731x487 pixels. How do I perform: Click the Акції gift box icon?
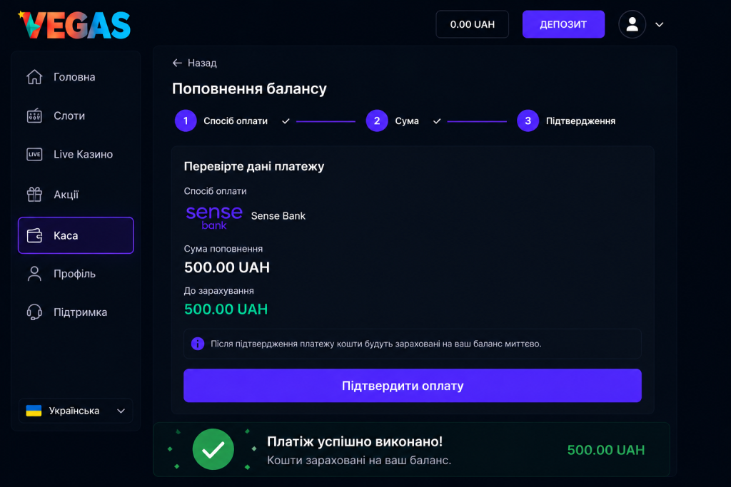[x=34, y=194]
